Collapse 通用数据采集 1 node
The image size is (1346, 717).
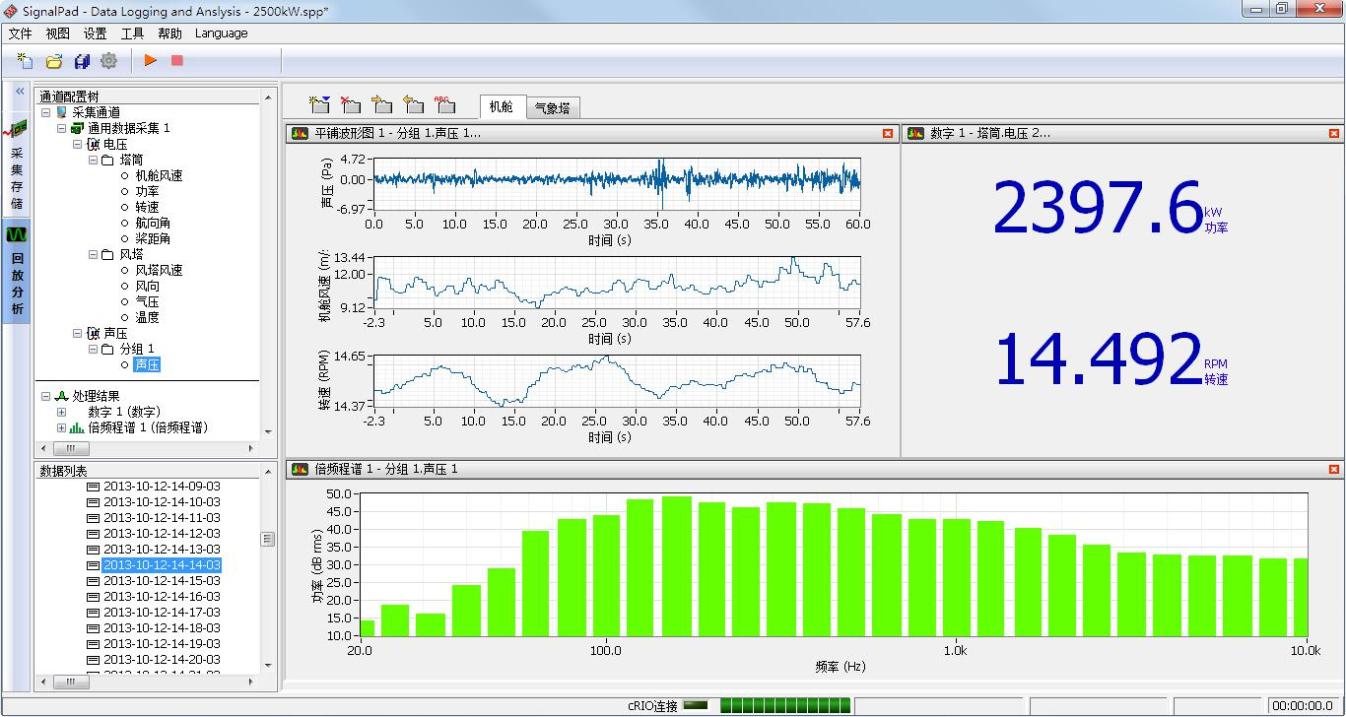[x=61, y=128]
